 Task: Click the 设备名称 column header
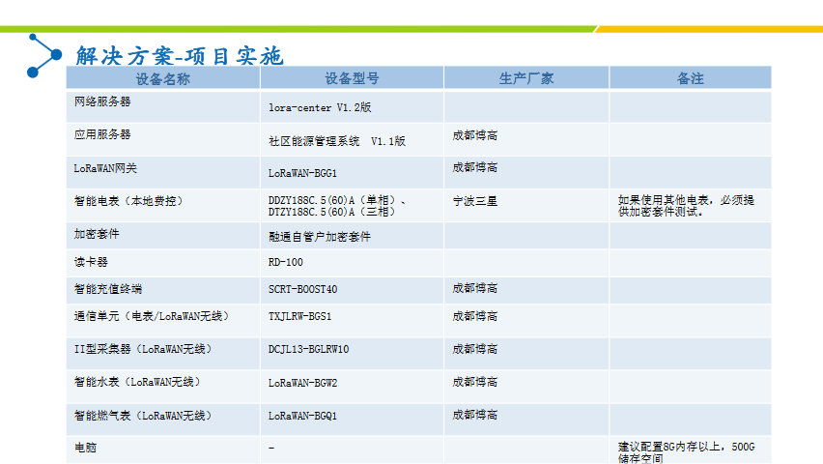pyautogui.click(x=163, y=78)
